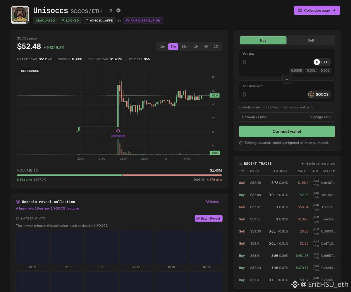
Task: Click the maker address 0x3cd0...
Action: [x=328, y=268]
